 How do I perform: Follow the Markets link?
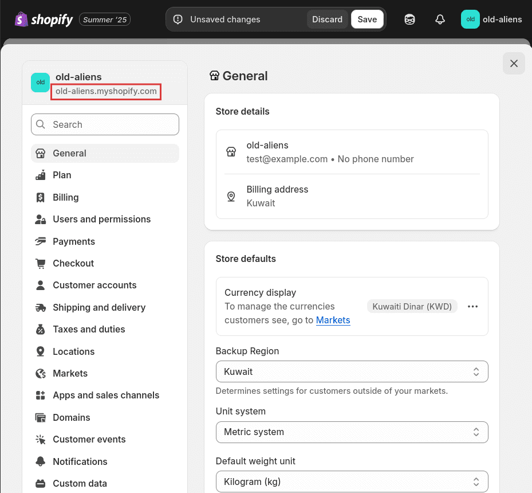(x=333, y=320)
